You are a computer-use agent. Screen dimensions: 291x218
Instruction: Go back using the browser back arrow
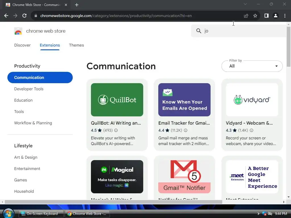coord(6,16)
